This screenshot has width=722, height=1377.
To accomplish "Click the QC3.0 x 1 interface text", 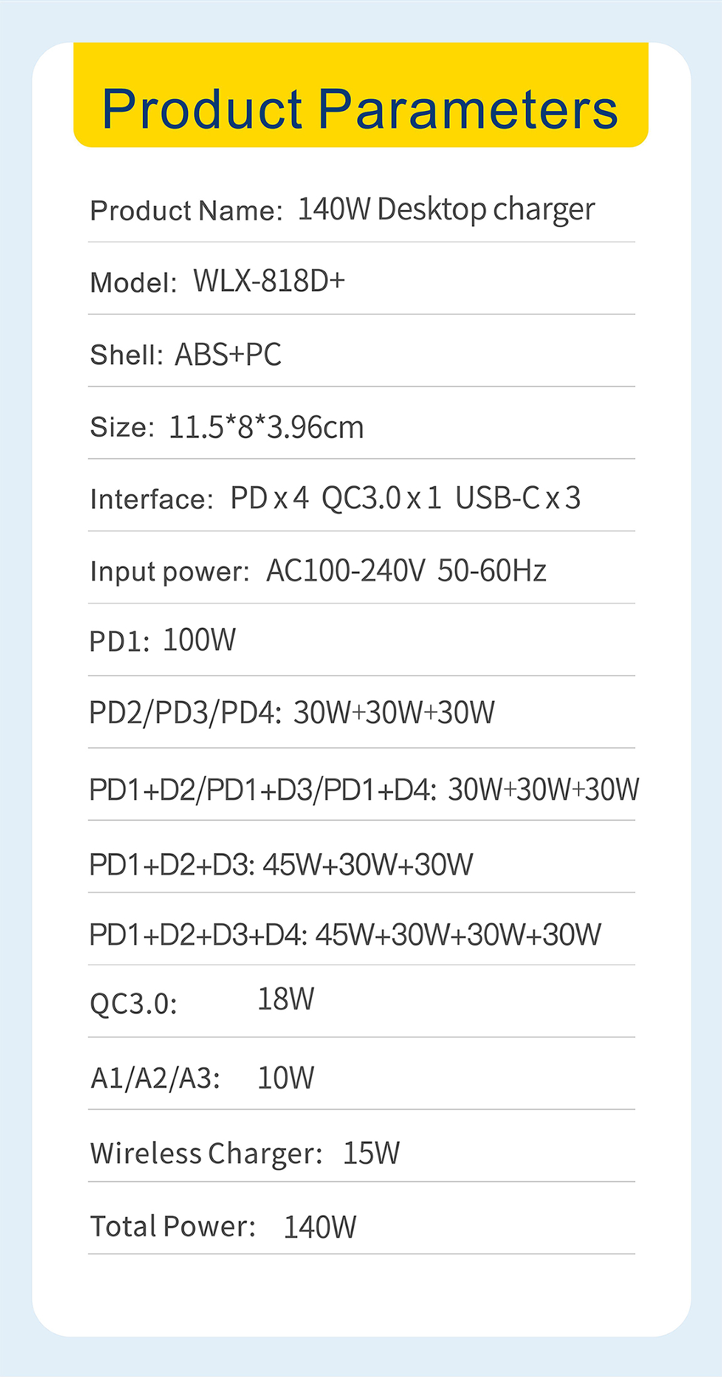I will tap(382, 499).
